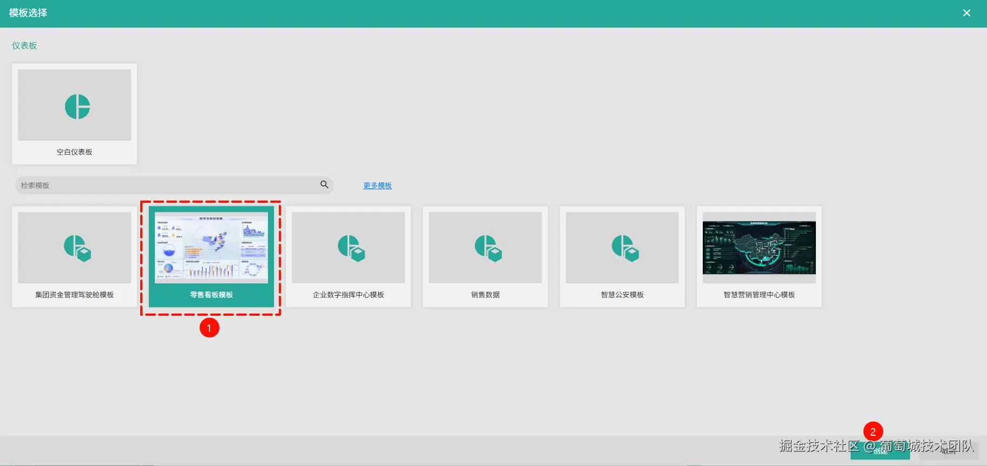Image resolution: width=987 pixels, height=466 pixels.
Task: Choose the 销售数据 template card
Action: click(x=485, y=257)
